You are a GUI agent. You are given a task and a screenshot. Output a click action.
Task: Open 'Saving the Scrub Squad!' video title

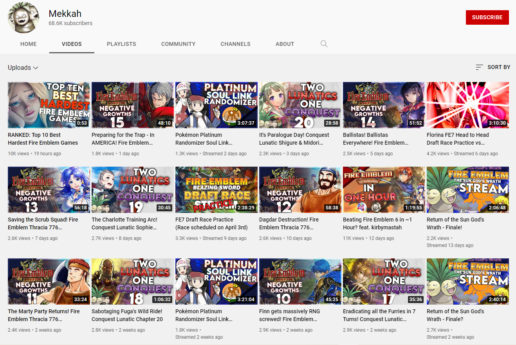[x=42, y=223]
